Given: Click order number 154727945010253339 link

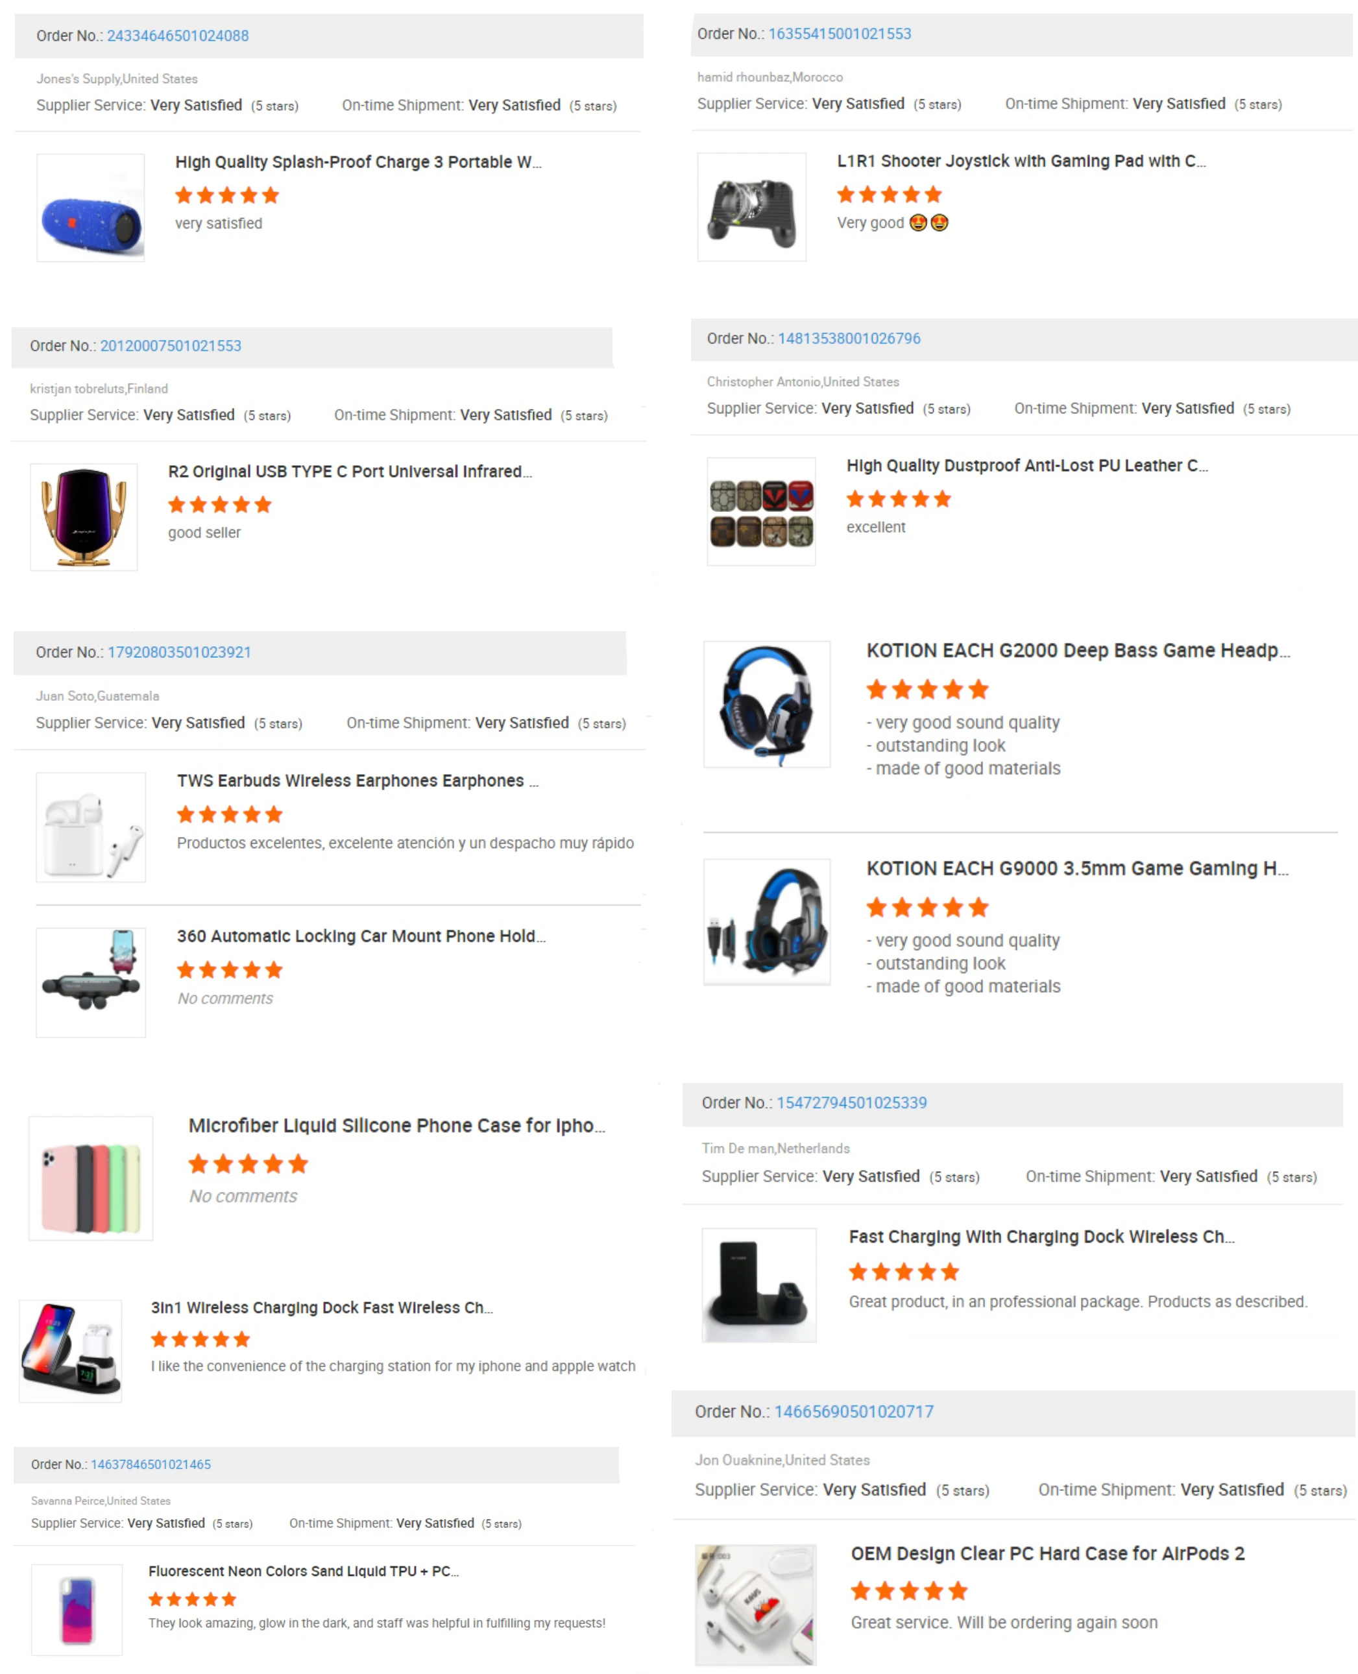Looking at the screenshot, I should 852,1103.
